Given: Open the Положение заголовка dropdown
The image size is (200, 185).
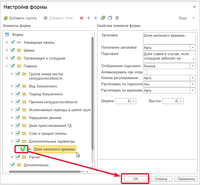Looking at the screenshot, I should pos(193,48).
